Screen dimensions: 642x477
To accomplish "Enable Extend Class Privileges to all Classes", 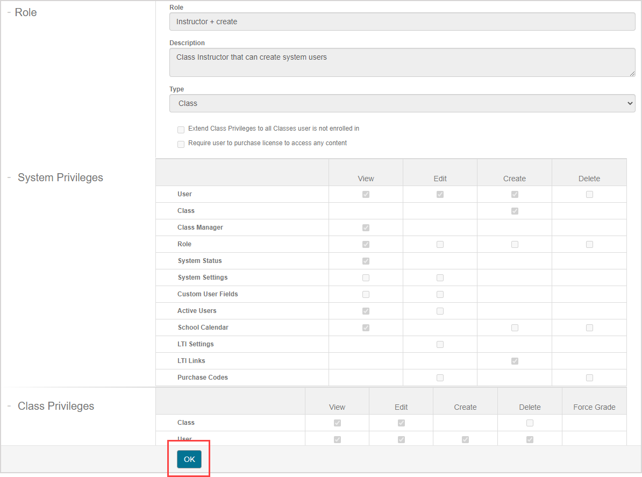I will pos(181,130).
